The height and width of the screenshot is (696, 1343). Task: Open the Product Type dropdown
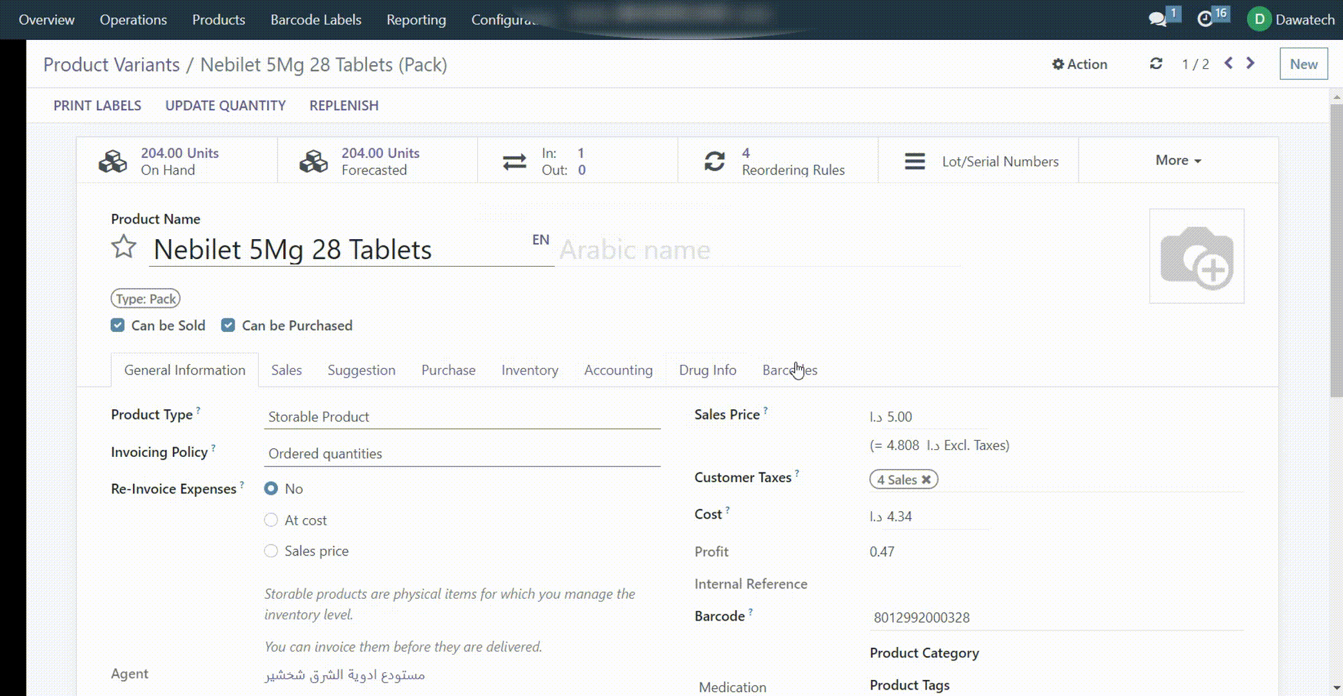461,417
